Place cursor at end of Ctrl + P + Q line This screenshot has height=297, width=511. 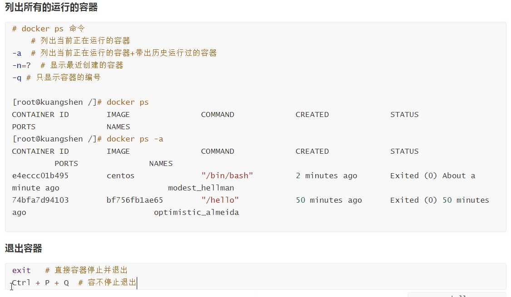(137, 283)
